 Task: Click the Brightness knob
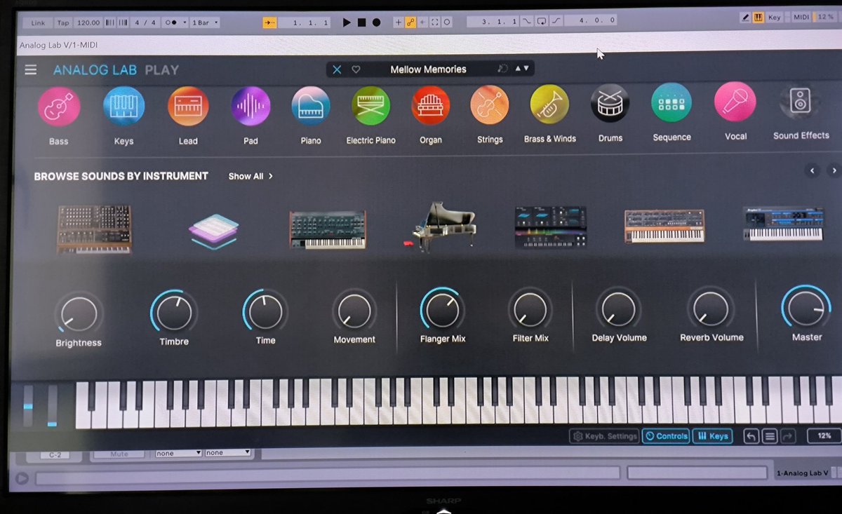pos(79,313)
